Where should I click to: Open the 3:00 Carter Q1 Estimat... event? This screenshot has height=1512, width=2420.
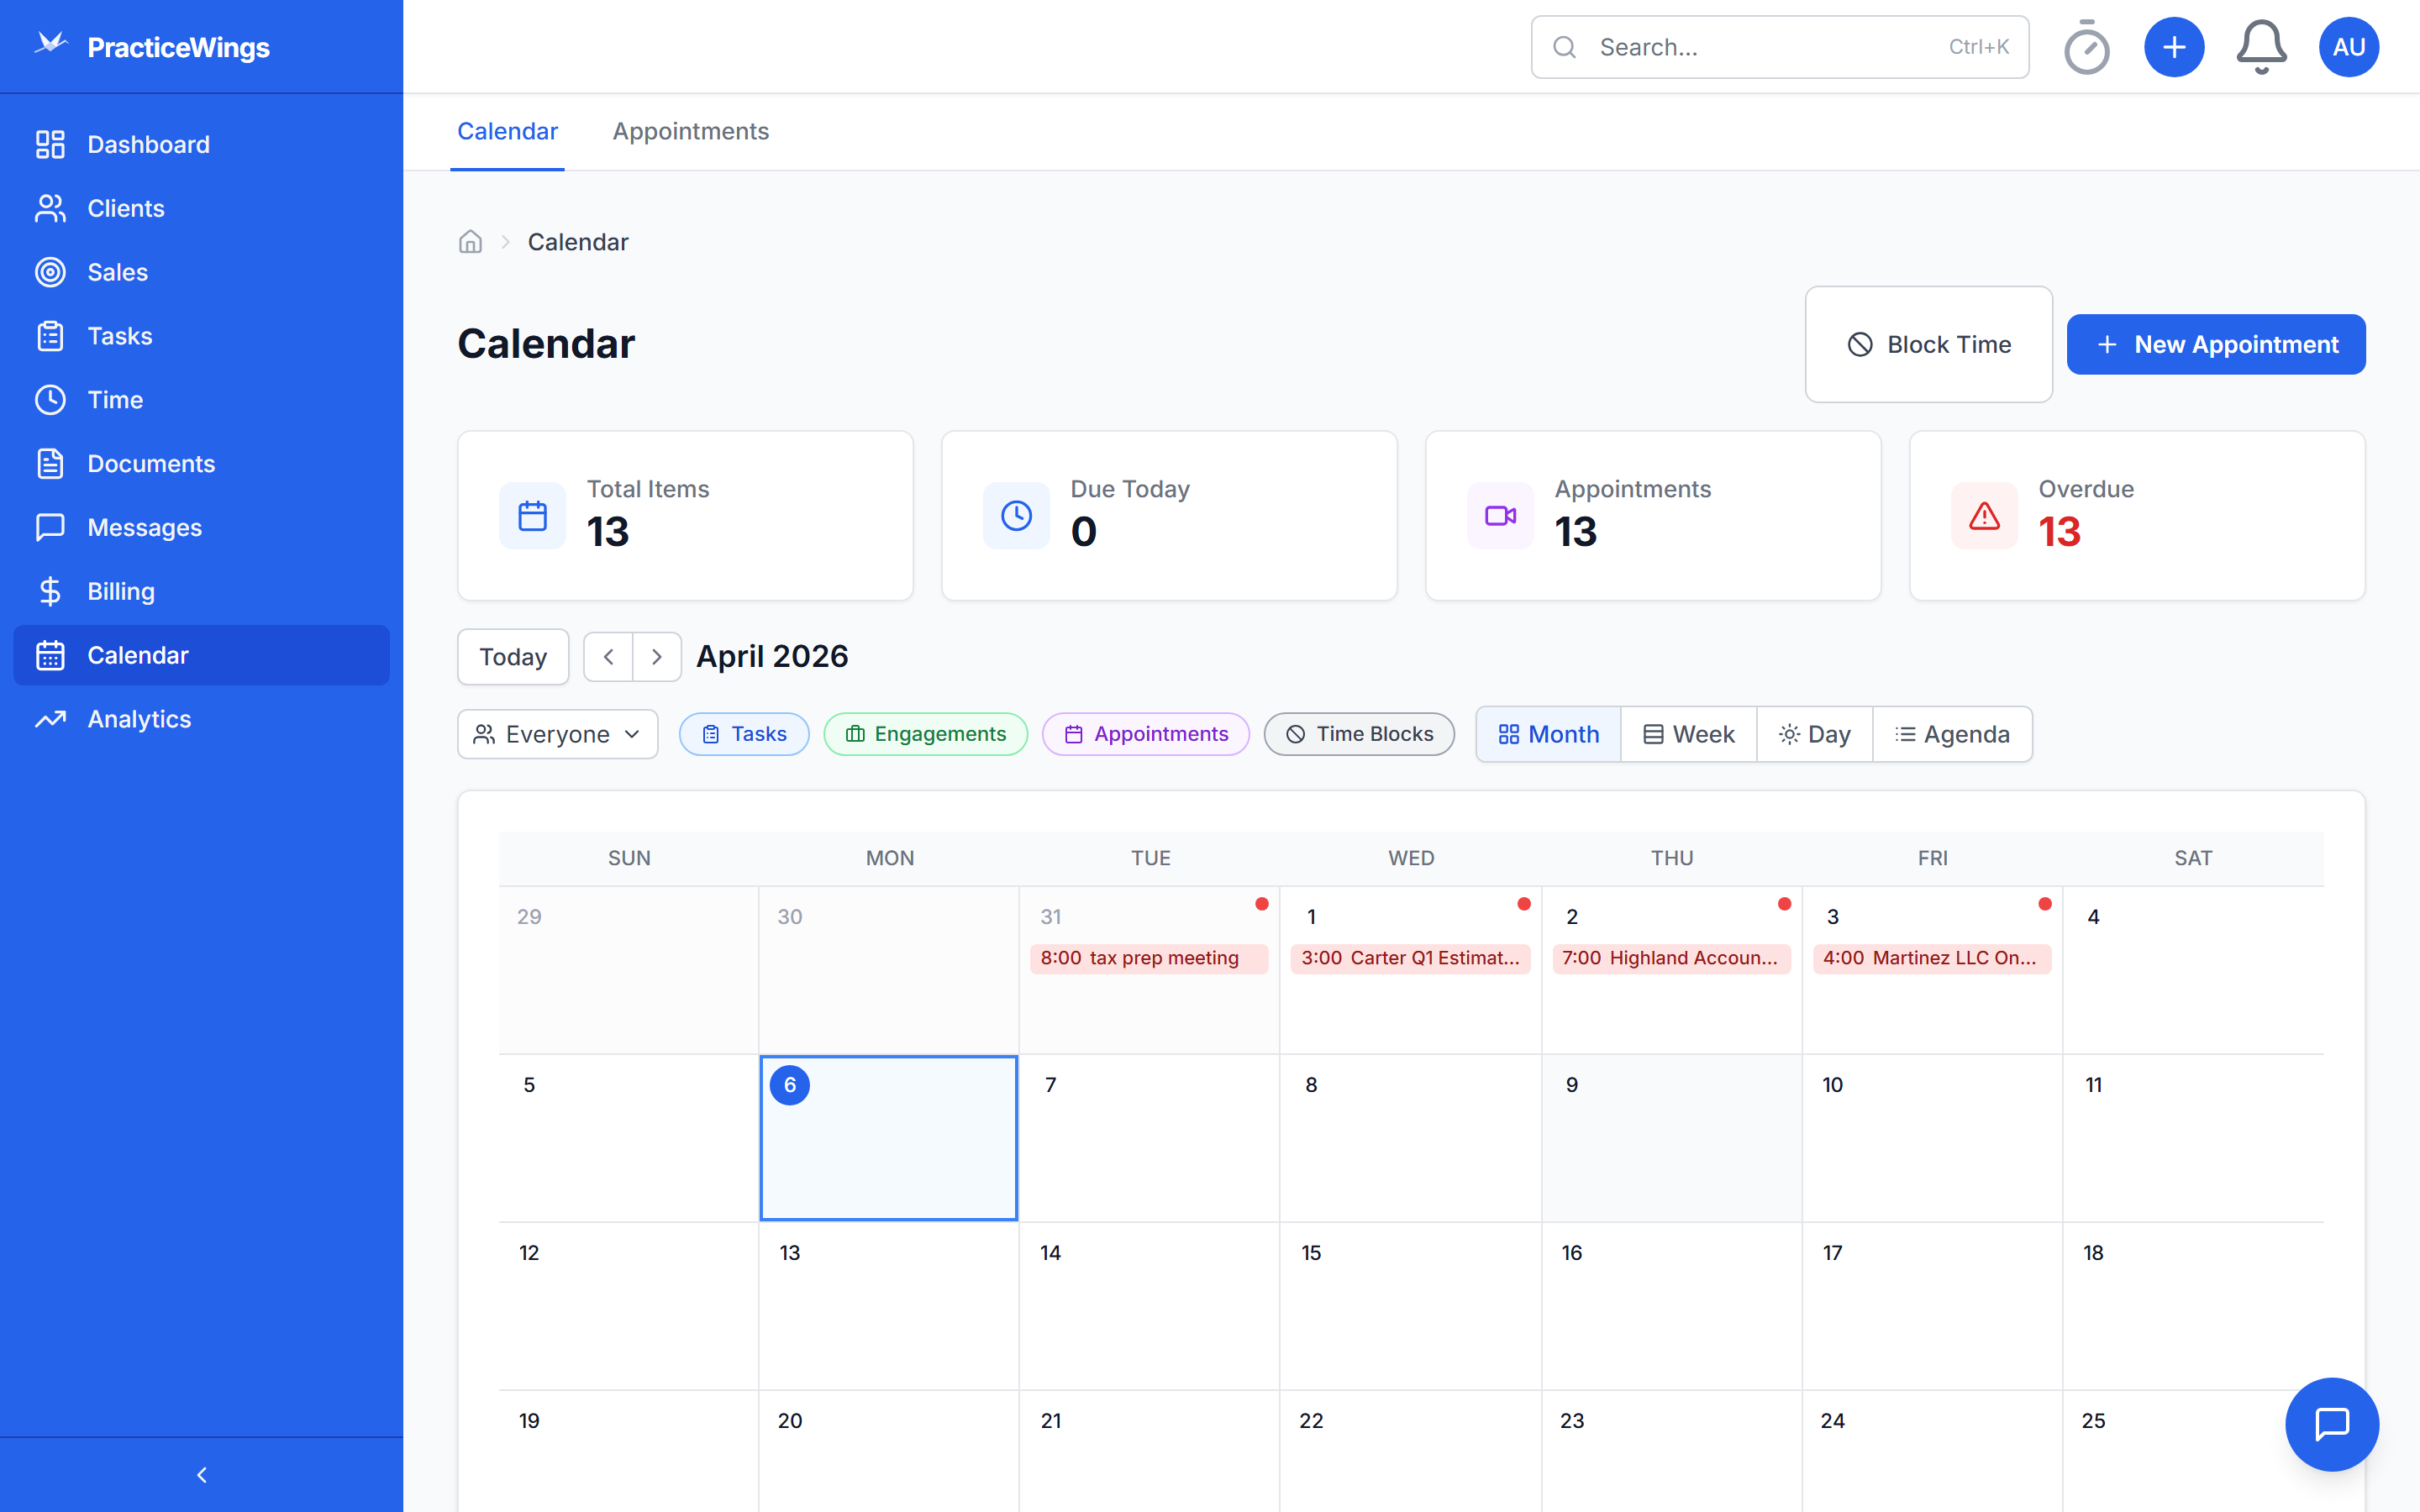click(1410, 958)
